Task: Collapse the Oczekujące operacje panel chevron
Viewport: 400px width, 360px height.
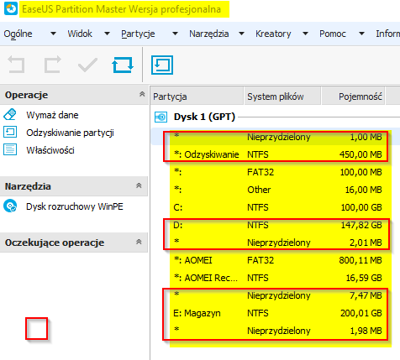Action: pyautogui.click(x=139, y=242)
